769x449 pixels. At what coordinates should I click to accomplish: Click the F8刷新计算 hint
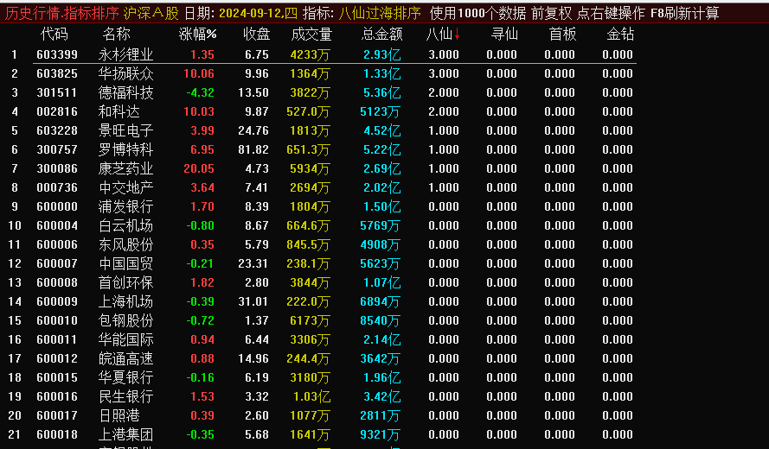tap(684, 13)
